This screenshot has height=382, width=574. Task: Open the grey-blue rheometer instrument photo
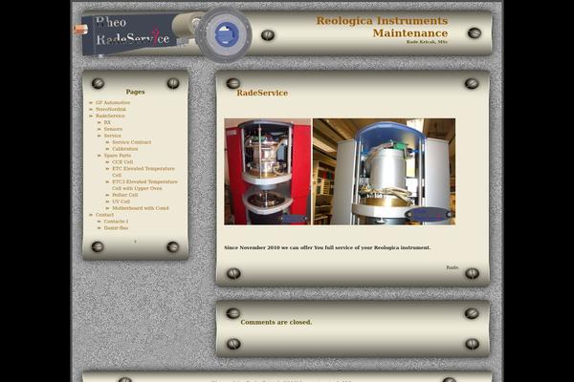point(384,172)
